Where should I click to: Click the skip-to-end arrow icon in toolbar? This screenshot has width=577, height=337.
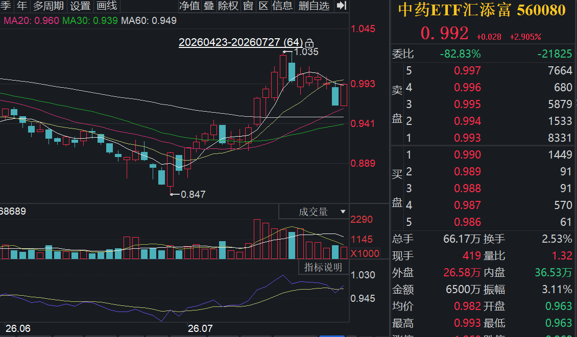342,6
